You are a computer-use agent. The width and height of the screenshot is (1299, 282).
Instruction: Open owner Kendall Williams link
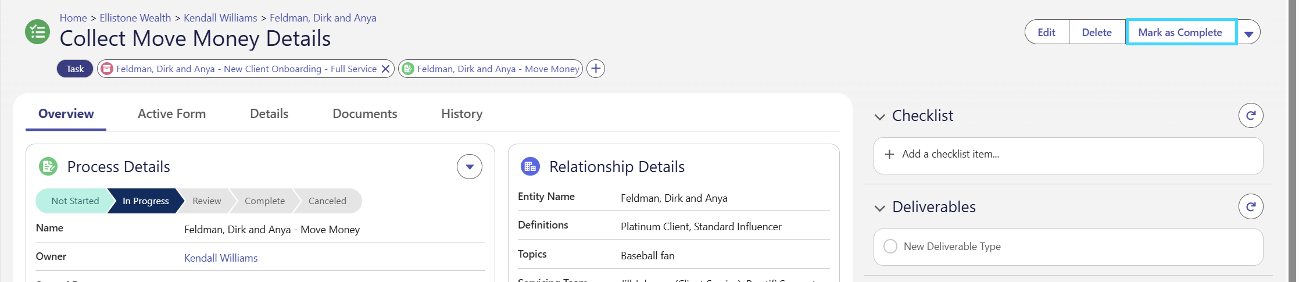[221, 258]
